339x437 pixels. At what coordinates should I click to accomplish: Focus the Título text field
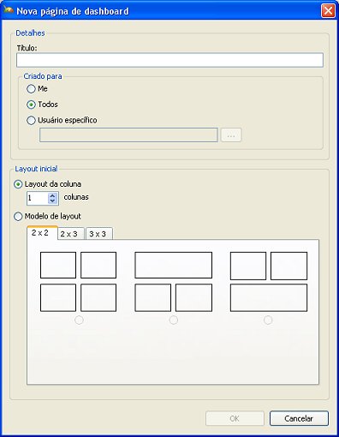[x=169, y=60]
